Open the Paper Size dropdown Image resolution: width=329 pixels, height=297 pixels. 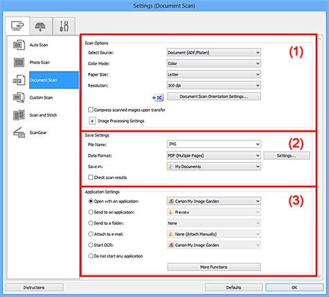214,74
